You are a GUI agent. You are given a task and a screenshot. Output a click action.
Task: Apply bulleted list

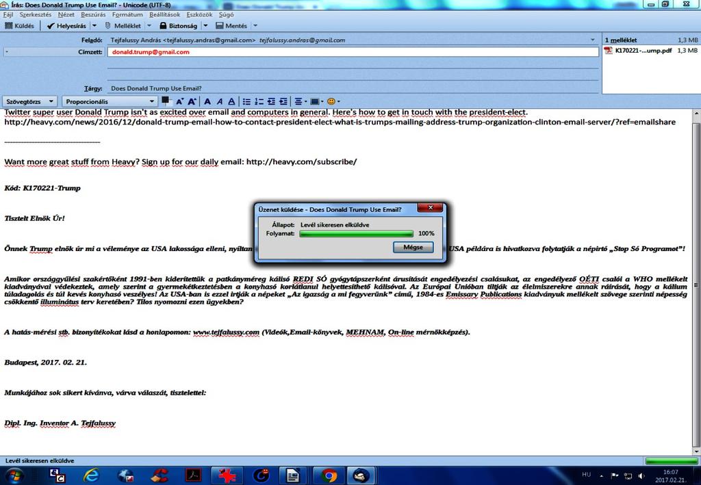246,102
